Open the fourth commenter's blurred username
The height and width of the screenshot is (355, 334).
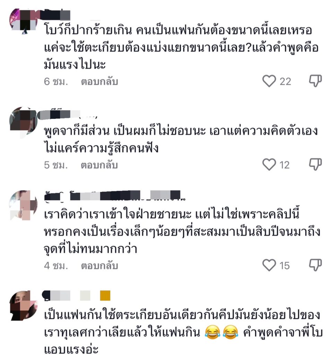(x=76, y=296)
